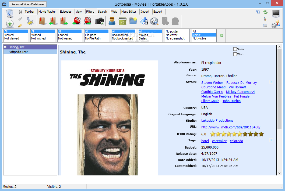285x191 pixels.
Task: Click the plain brown book bookmark icon
Action: (x=42, y=21)
